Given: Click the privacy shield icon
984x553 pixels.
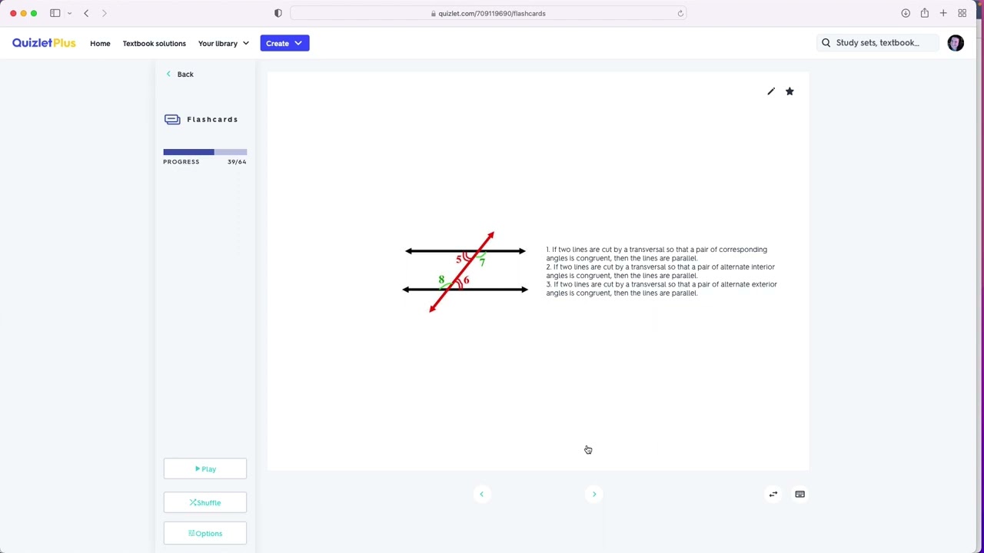Looking at the screenshot, I should click(x=278, y=13).
